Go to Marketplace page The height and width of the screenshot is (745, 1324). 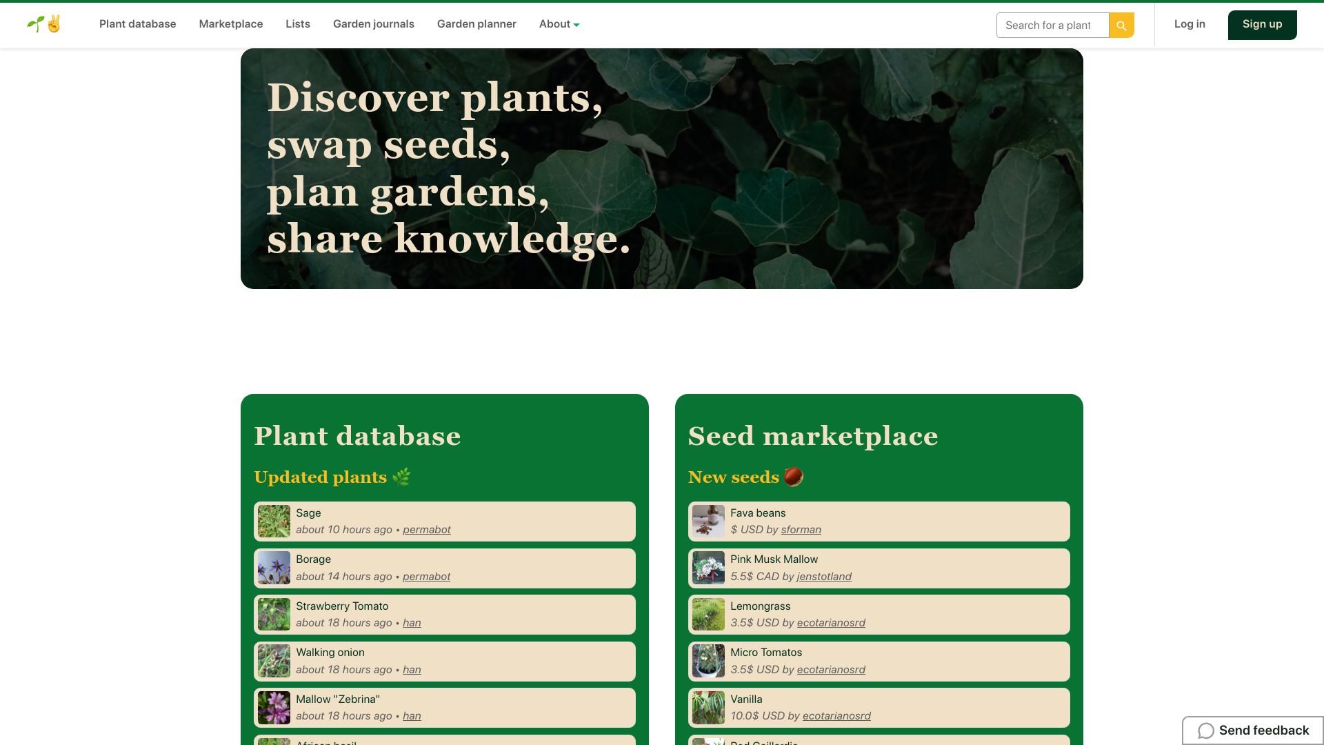click(231, 24)
